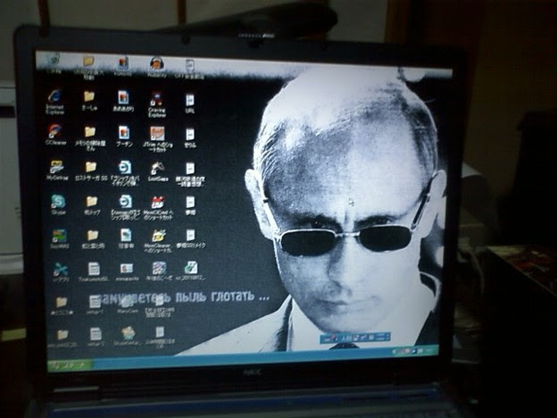Open the colorful icon below Skype

click(59, 238)
